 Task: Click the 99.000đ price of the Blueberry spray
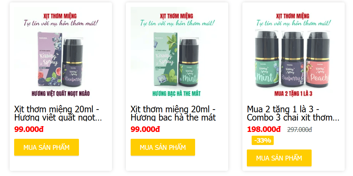click(x=29, y=130)
